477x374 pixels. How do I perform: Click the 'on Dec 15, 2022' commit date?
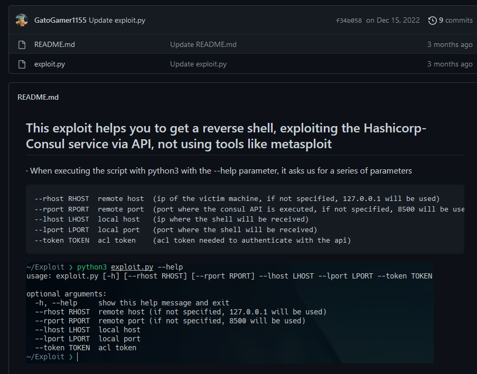click(x=392, y=21)
